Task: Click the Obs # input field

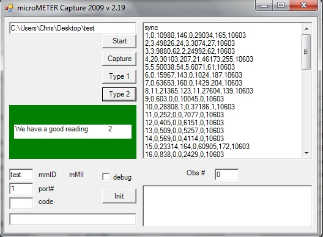Action: point(226,175)
